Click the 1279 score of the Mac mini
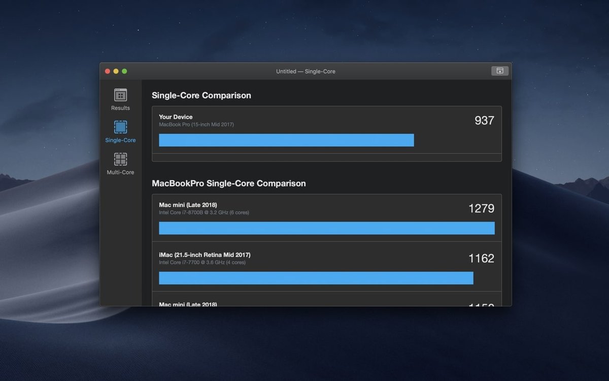This screenshot has height=381, width=609. pos(481,208)
